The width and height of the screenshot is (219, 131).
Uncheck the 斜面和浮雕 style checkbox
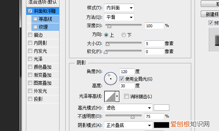[30, 11]
